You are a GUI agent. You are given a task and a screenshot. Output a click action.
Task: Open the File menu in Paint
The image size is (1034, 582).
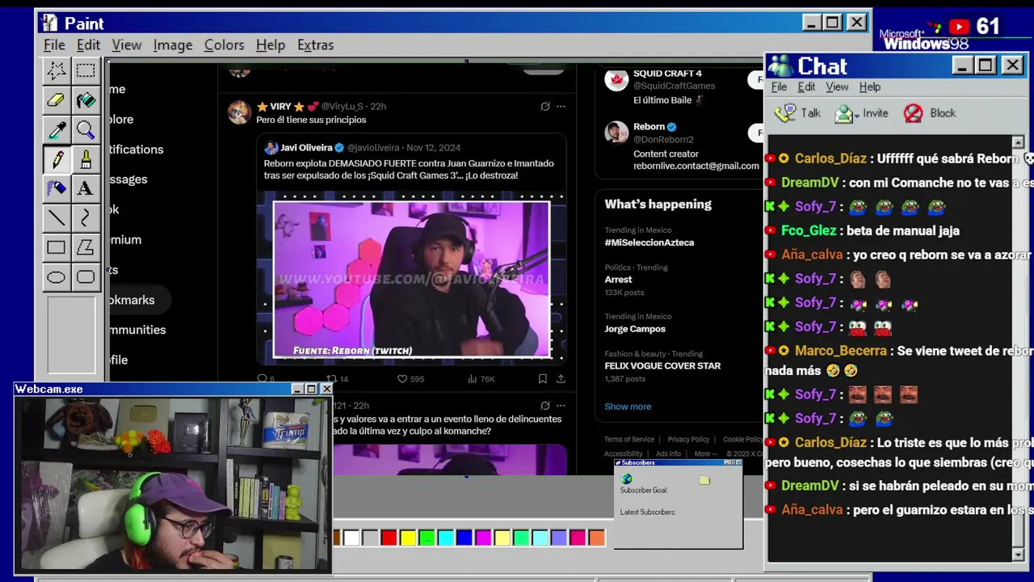click(x=54, y=44)
